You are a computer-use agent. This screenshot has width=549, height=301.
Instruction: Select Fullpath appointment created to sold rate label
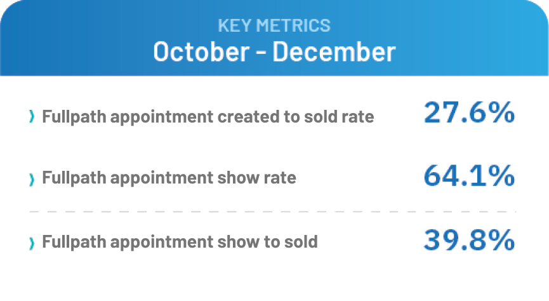(x=208, y=117)
